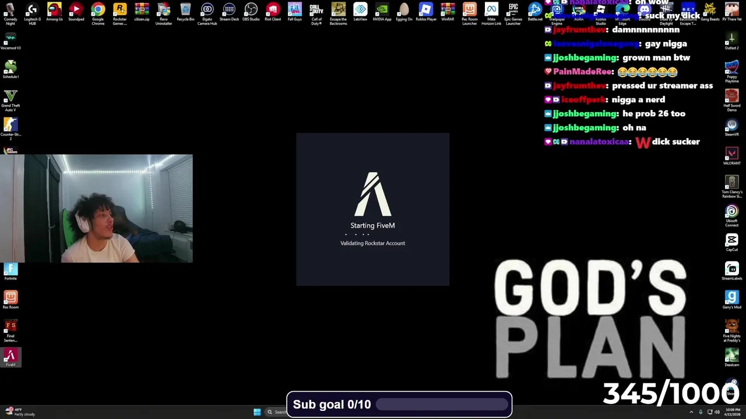Viewport: 746px width, 419px height.
Task: Open the Escape the Backrooms icon
Action: point(338,13)
